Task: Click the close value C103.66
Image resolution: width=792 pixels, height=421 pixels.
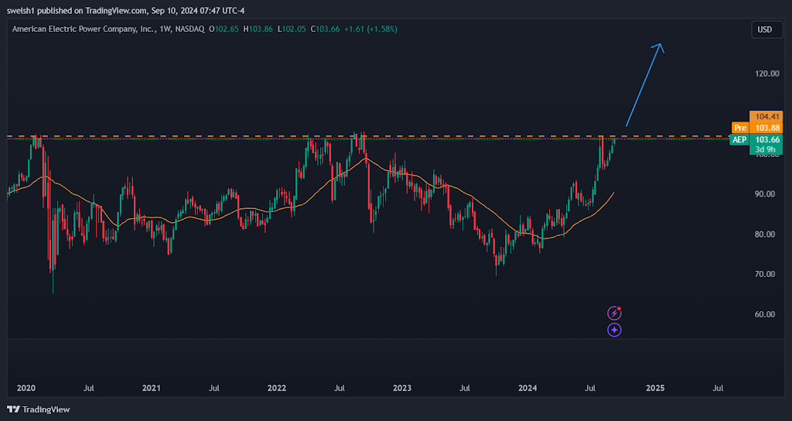Action: 326,29
